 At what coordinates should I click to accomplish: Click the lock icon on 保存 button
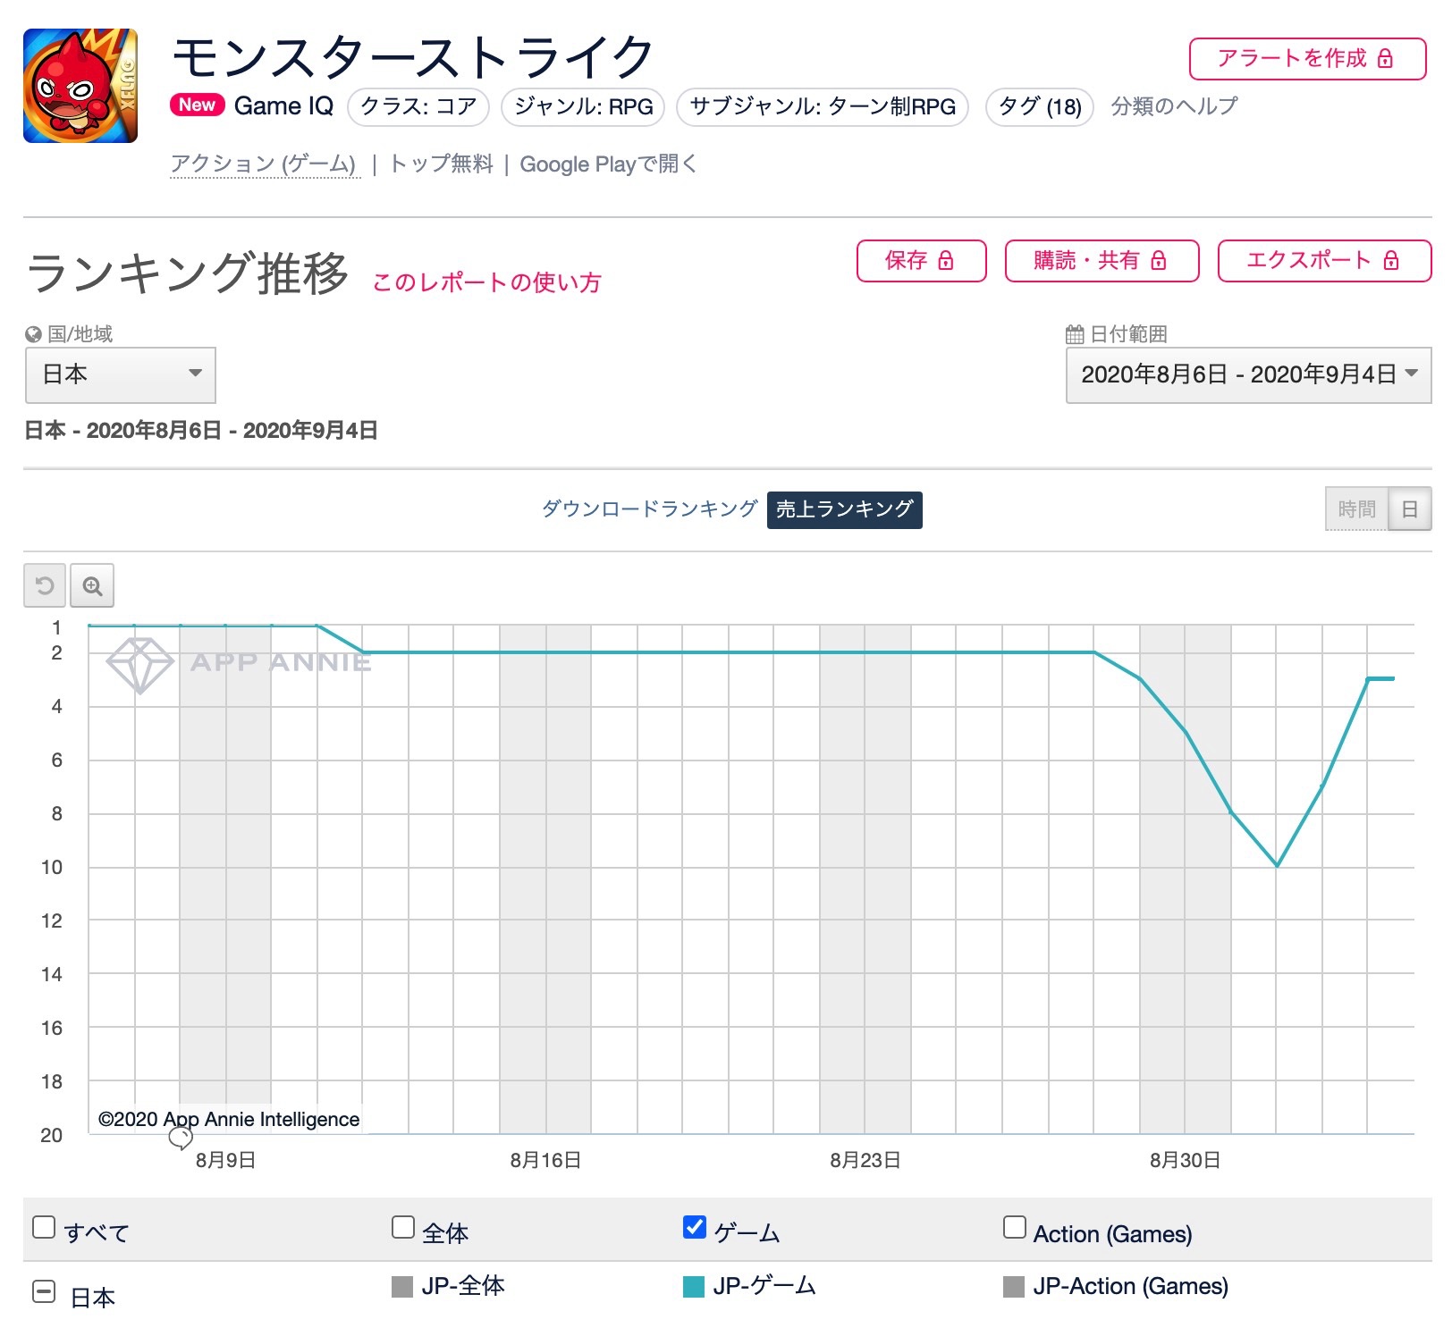pyautogui.click(x=946, y=260)
